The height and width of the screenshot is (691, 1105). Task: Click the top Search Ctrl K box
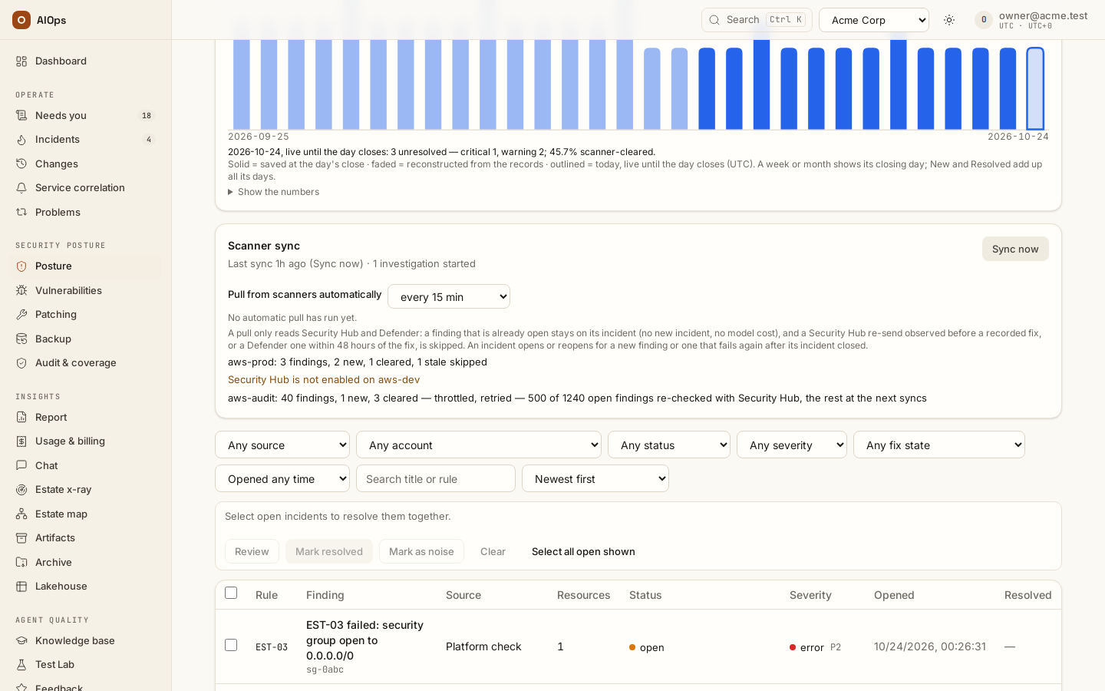click(757, 20)
